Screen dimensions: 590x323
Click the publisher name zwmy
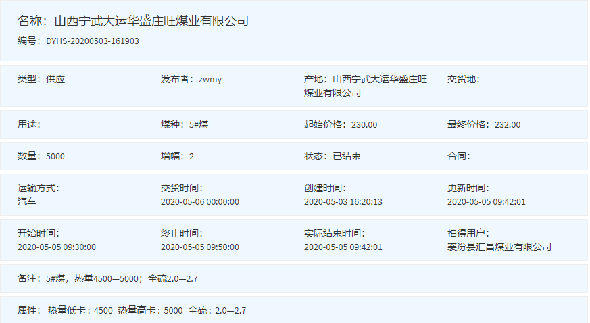click(210, 80)
